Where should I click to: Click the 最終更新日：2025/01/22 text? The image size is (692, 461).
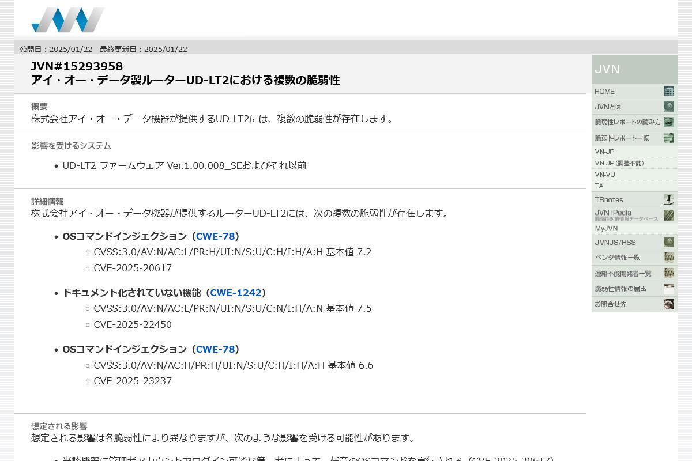pyautogui.click(x=144, y=49)
